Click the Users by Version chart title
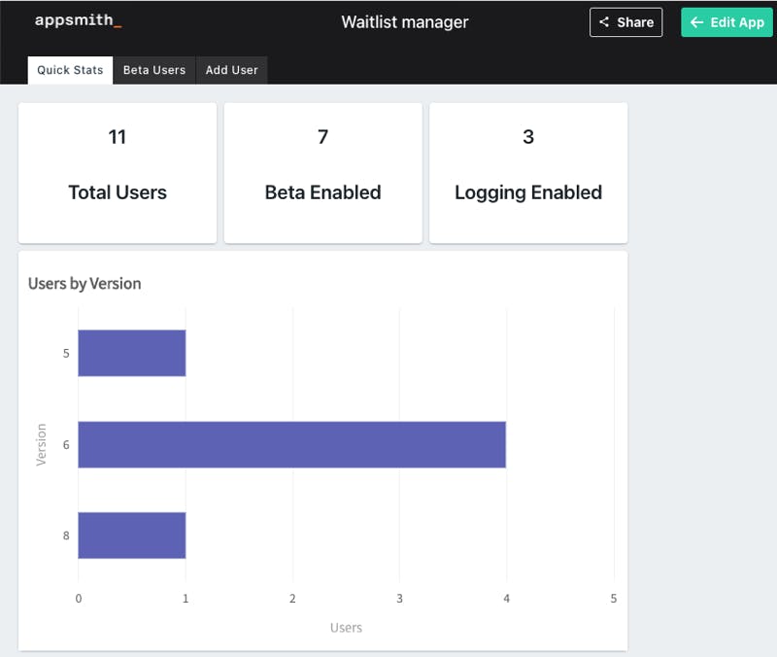Image resolution: width=777 pixels, height=657 pixels. point(84,284)
